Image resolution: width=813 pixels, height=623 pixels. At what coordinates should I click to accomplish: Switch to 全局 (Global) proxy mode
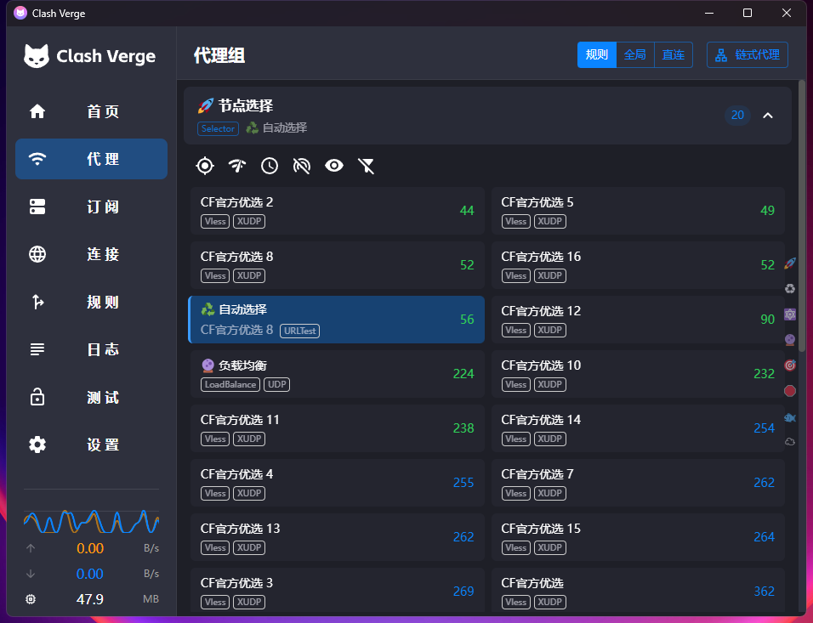click(x=635, y=55)
